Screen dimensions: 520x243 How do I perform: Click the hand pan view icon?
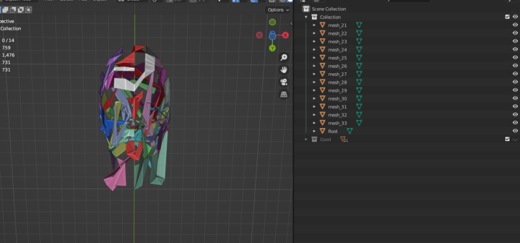[284, 70]
